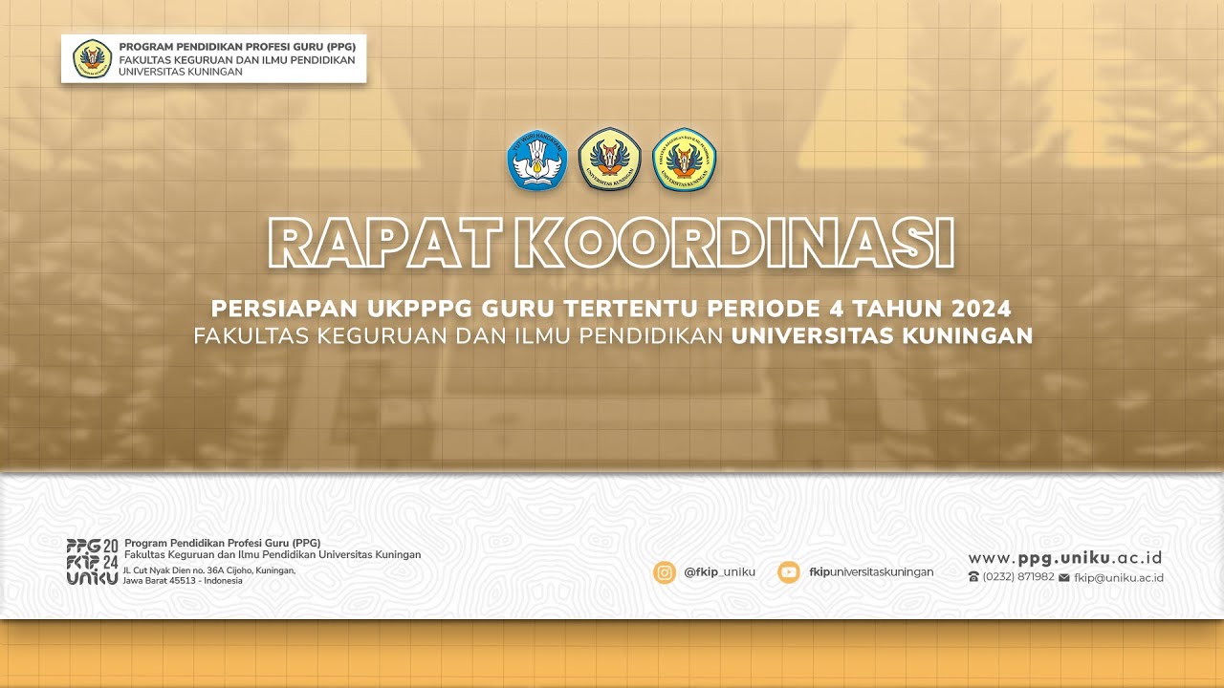Click the FAKULTAS KEGURUAN DAN ILMU PENDIDIKAN subtitle line

click(x=613, y=336)
